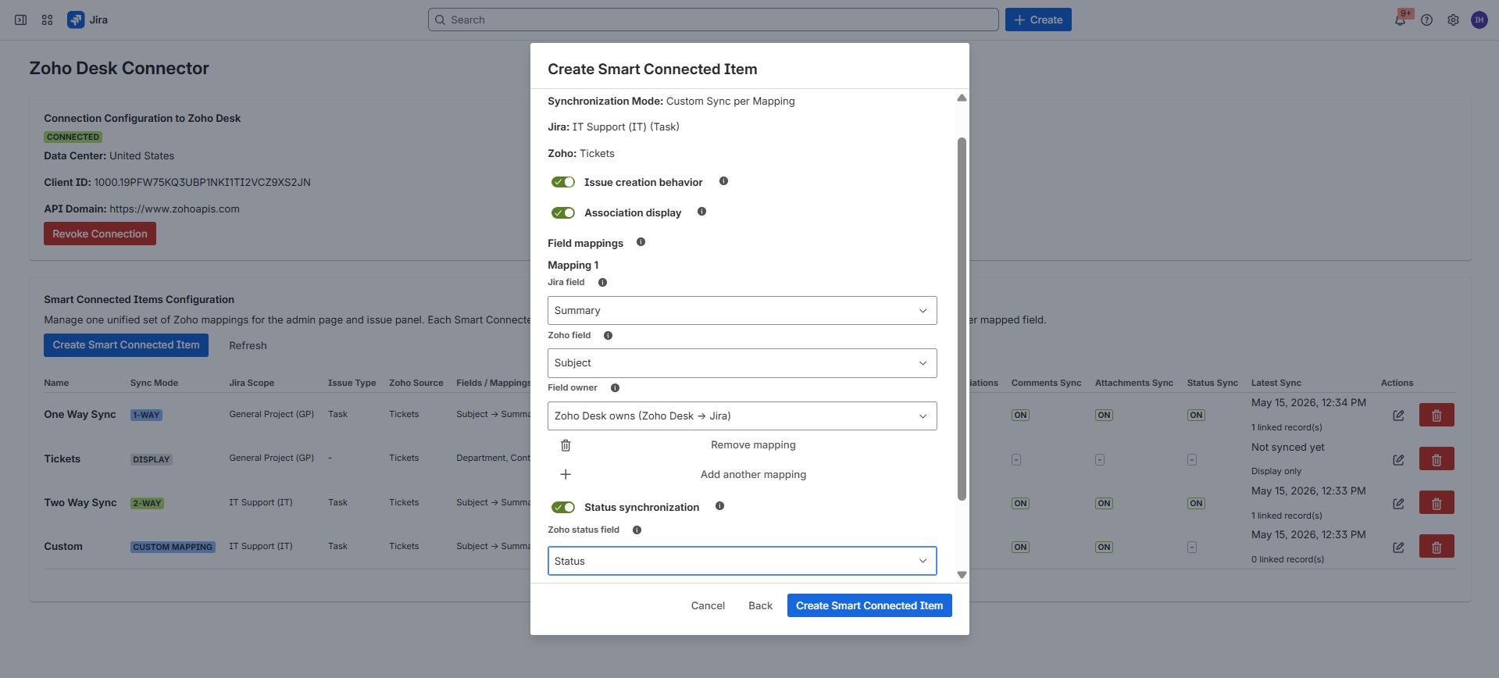Click info icon next to Field owner
This screenshot has width=1499, height=678.
coord(615,388)
